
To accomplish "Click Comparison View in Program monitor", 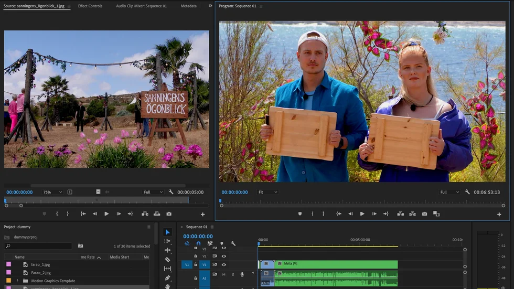I will tap(436, 214).
